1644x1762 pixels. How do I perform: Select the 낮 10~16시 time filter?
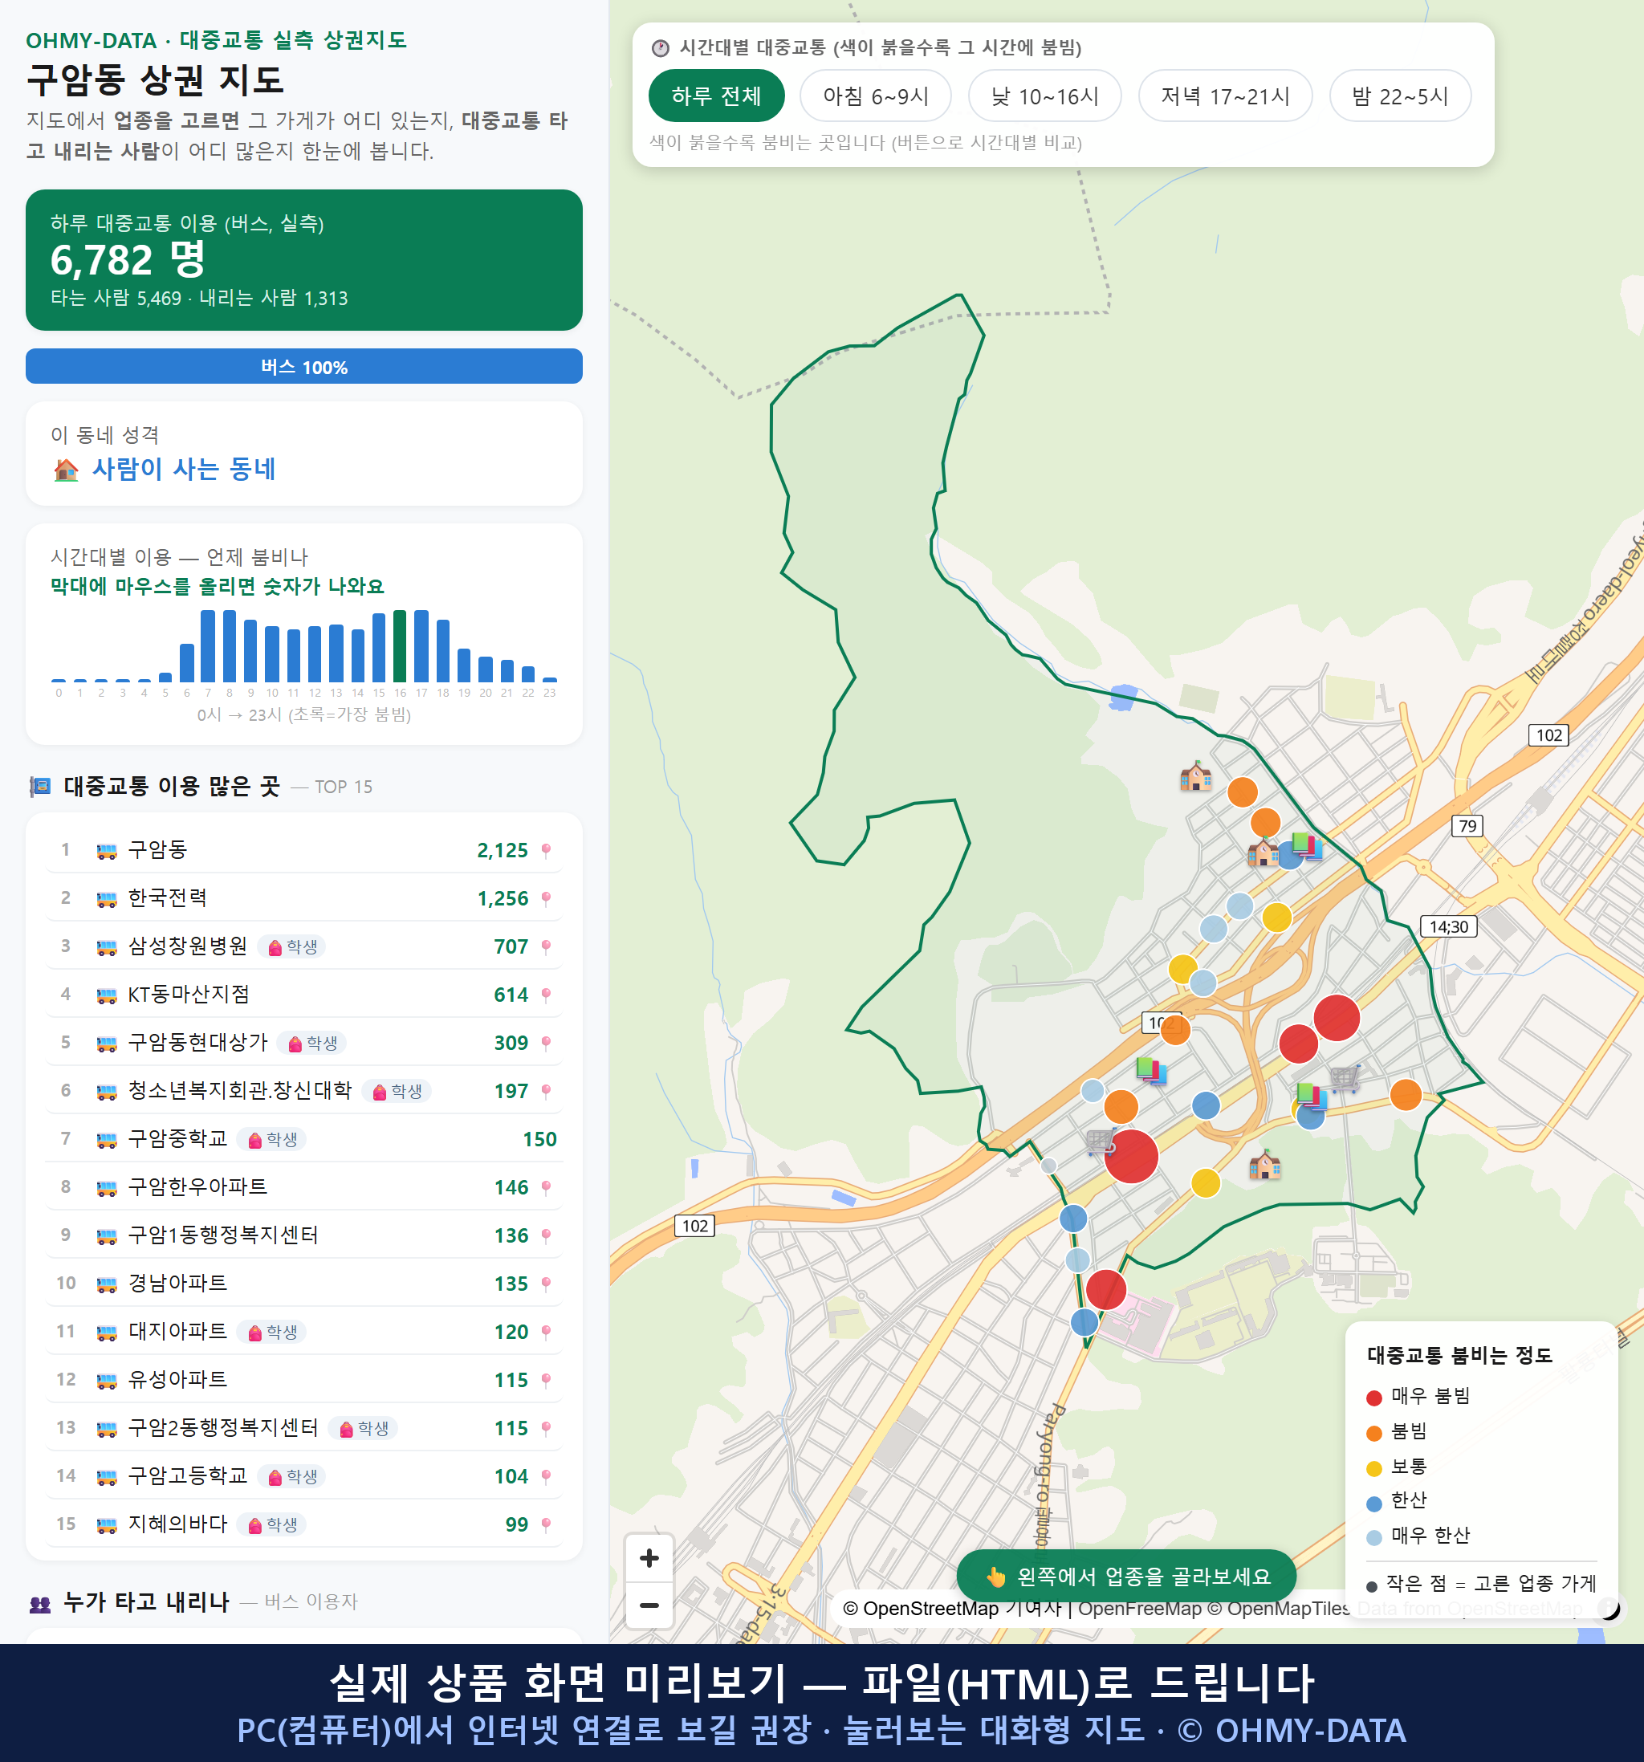[1045, 96]
